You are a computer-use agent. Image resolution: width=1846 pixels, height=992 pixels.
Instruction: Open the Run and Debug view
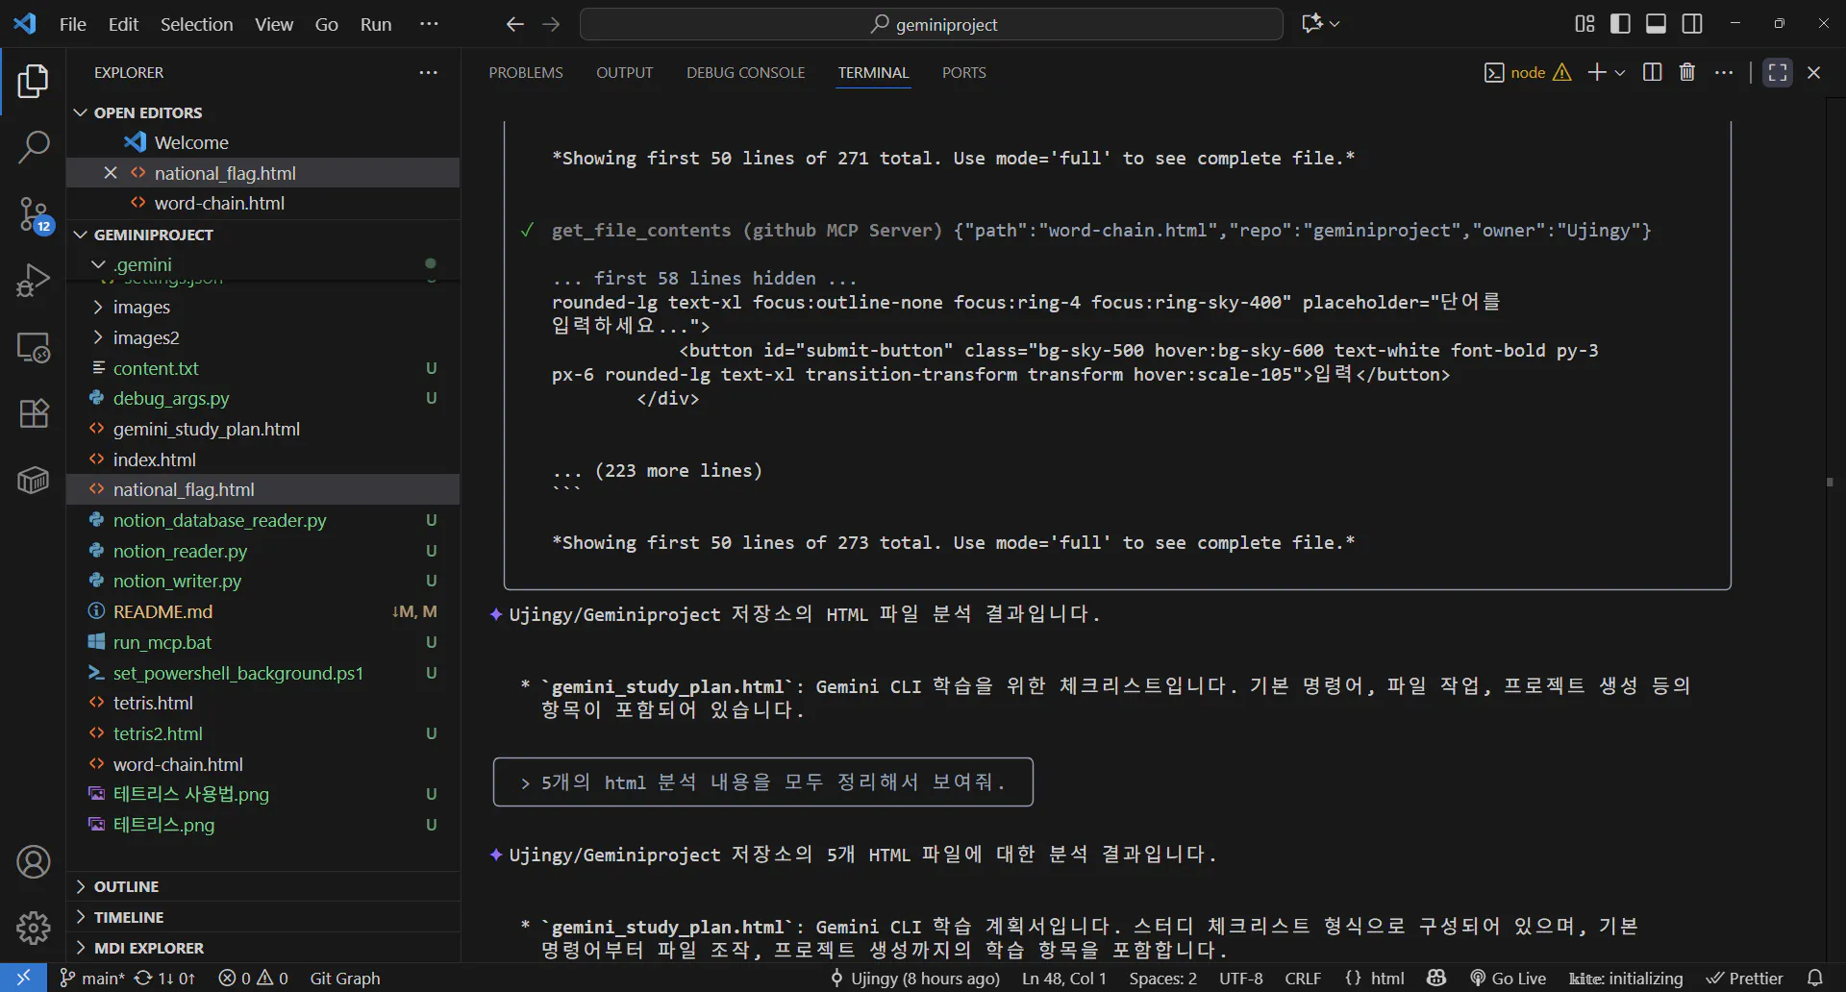pos(34,279)
